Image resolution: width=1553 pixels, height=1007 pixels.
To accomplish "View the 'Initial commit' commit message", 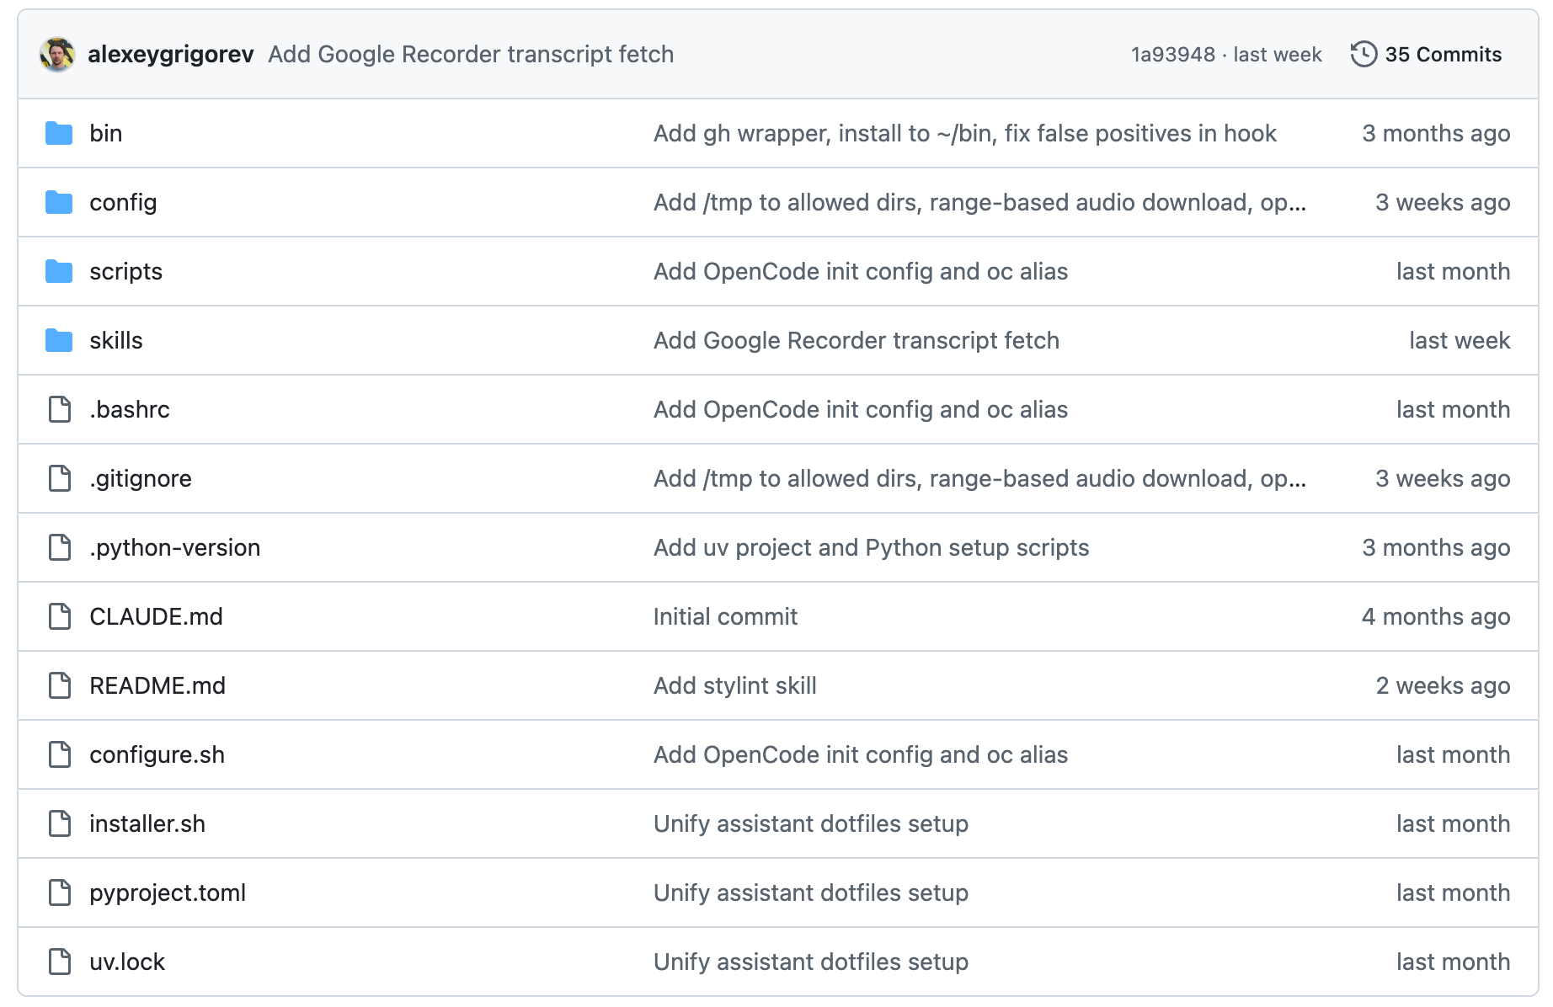I will click(725, 616).
